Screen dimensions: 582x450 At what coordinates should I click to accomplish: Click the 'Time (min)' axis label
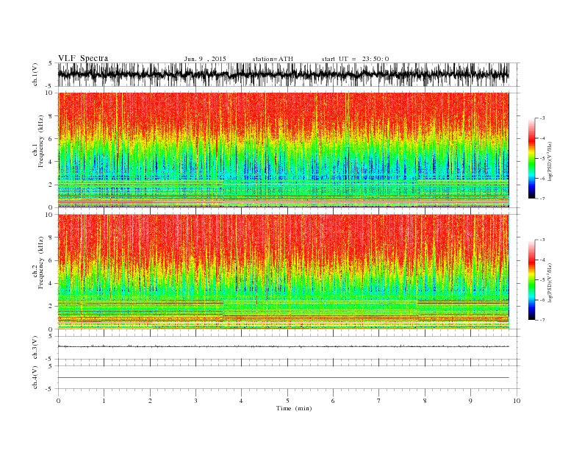294,408
